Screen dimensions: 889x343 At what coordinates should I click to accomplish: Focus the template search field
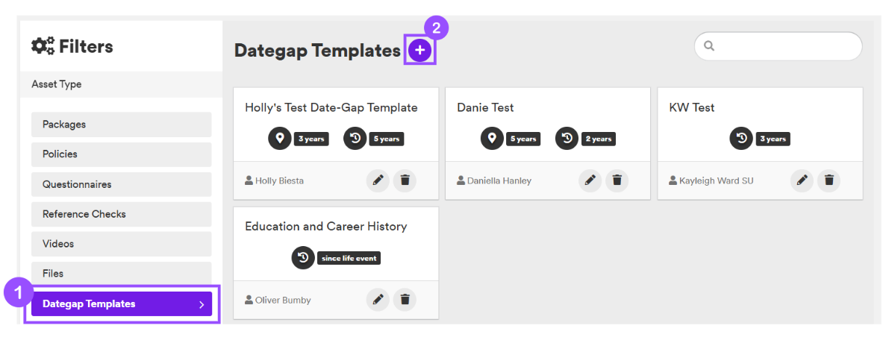(778, 45)
